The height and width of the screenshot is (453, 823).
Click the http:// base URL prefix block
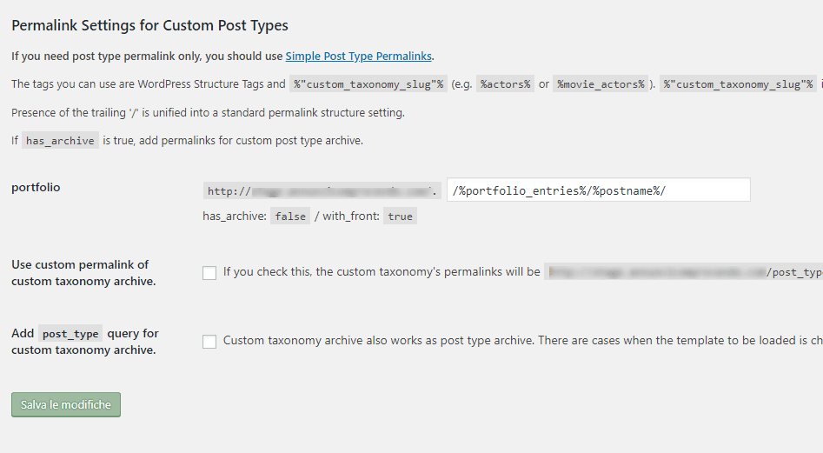point(322,191)
